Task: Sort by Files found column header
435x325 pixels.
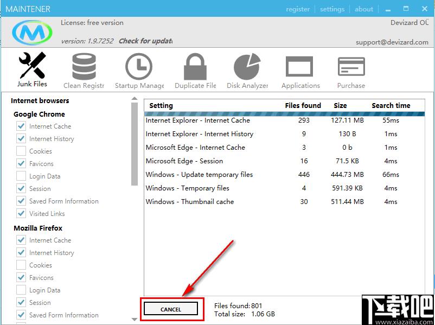Action: coord(303,105)
